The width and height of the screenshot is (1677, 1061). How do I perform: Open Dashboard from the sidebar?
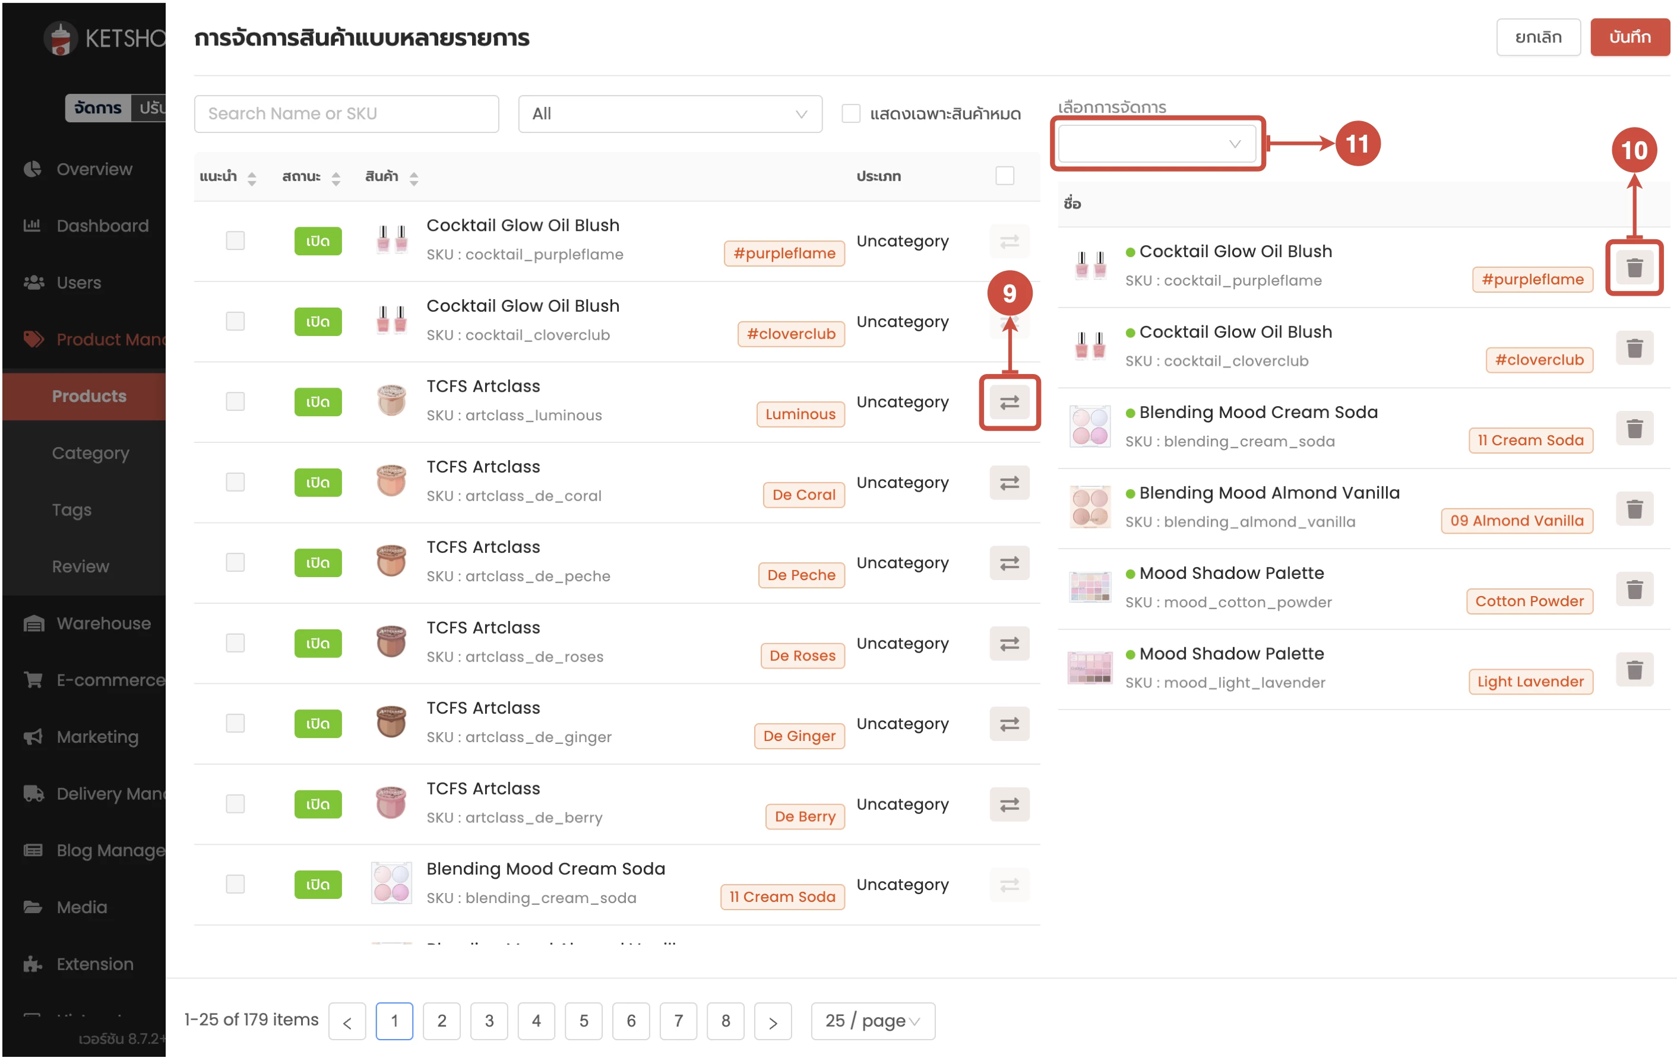click(102, 225)
